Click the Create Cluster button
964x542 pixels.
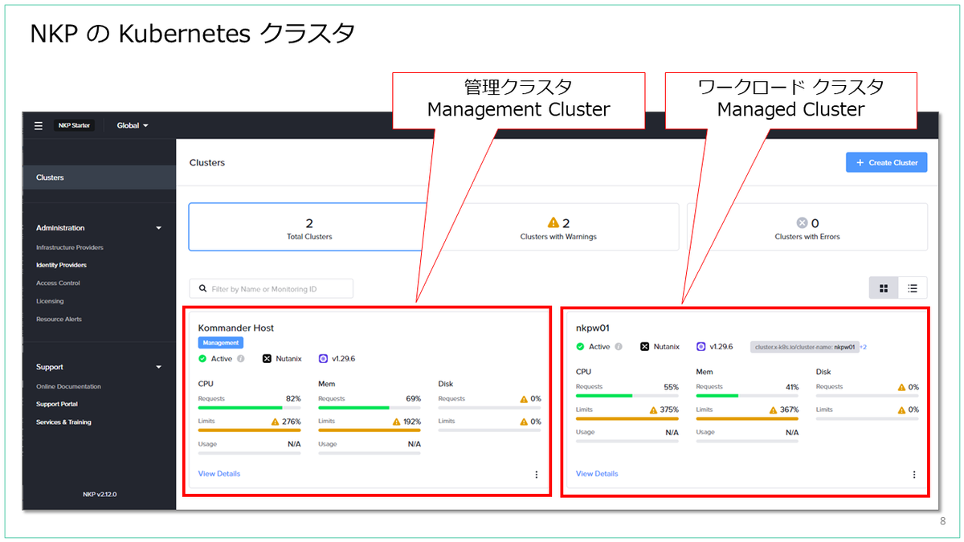[x=887, y=162]
